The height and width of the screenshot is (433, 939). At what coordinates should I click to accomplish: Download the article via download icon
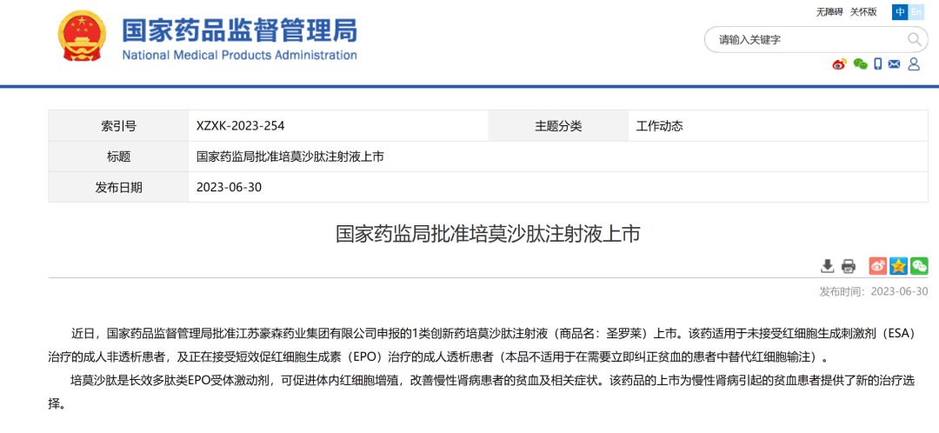827,266
